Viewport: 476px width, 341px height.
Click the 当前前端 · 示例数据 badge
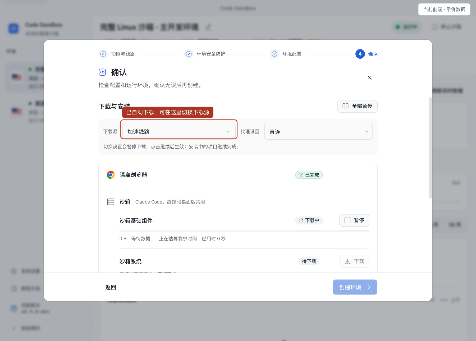pyautogui.click(x=444, y=10)
